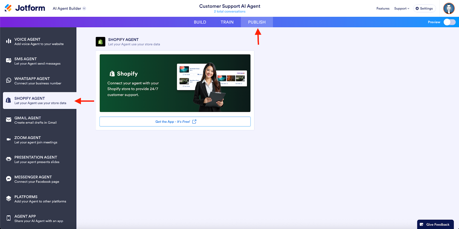Click 'Connect your business number' text
Image resolution: width=459 pixels, height=229 pixels.
pyautogui.click(x=38, y=83)
